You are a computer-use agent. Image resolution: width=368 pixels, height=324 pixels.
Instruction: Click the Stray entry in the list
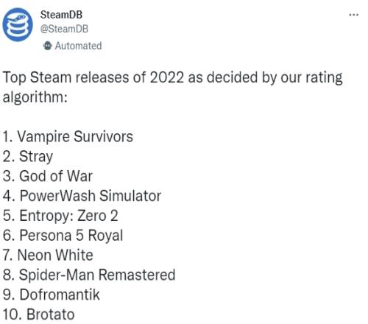pos(28,157)
